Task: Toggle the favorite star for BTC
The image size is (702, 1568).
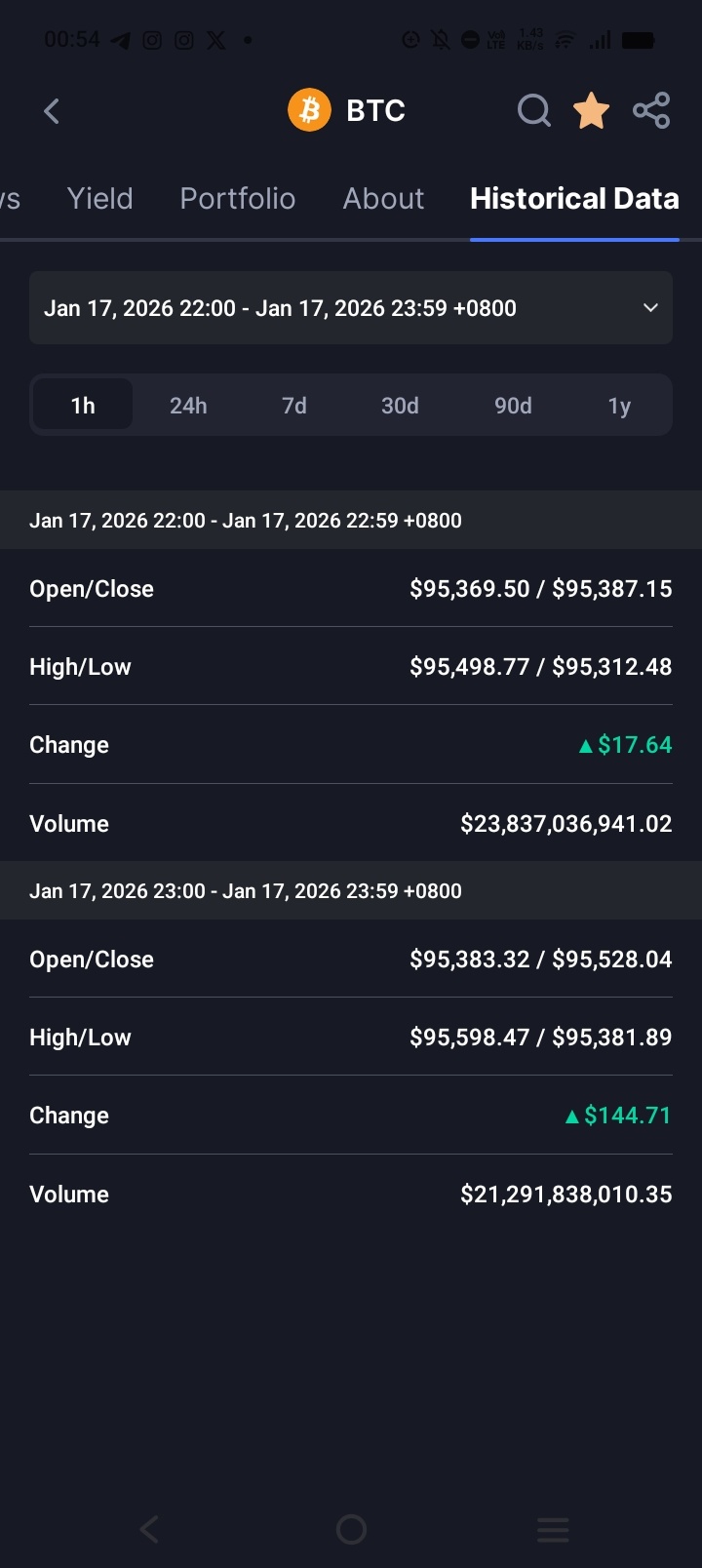Action: click(591, 111)
